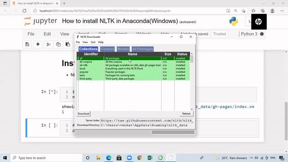Click the NLTK Downloader list scrollbar thumb
Image resolution: width=288 pixels, height=162 pixels.
point(192,59)
